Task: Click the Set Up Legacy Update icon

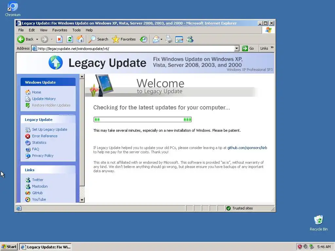Action: click(x=28, y=129)
